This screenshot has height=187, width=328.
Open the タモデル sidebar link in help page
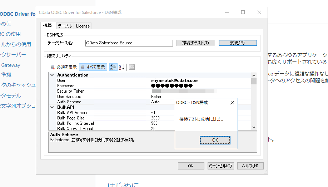point(10,95)
